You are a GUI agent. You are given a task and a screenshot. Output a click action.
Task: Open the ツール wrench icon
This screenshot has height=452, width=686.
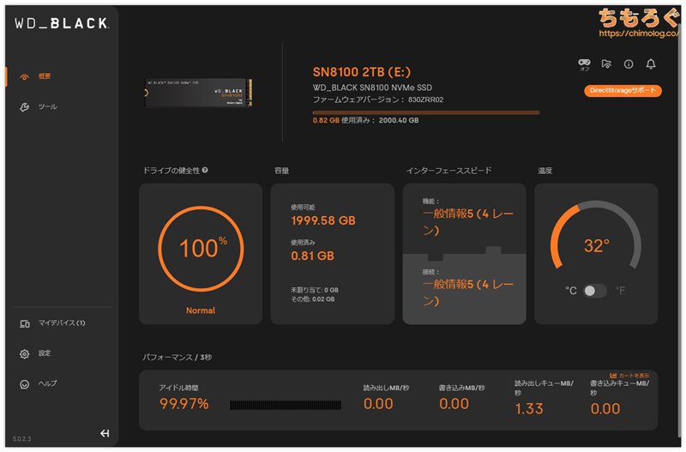(25, 106)
